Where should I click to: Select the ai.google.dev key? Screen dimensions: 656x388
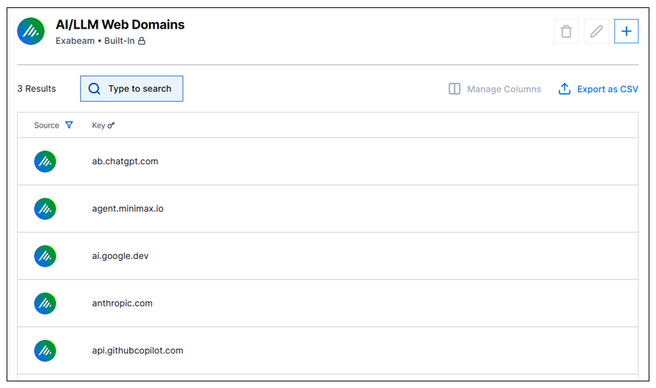tap(120, 256)
